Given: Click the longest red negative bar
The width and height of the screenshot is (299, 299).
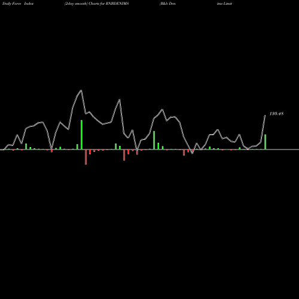Looking at the screenshot, I should coord(86,157).
